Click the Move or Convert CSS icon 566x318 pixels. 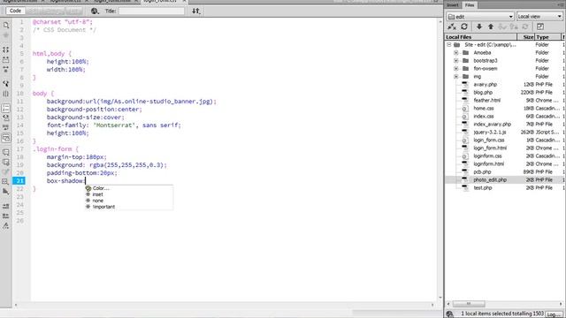pyautogui.click(x=6, y=192)
